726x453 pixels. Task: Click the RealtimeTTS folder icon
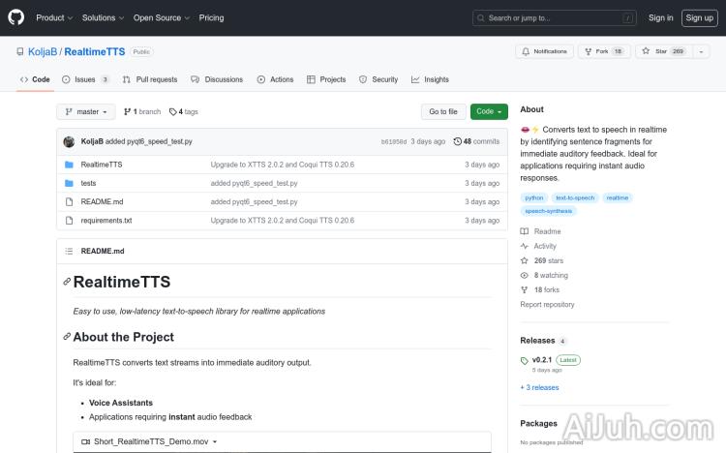click(69, 165)
